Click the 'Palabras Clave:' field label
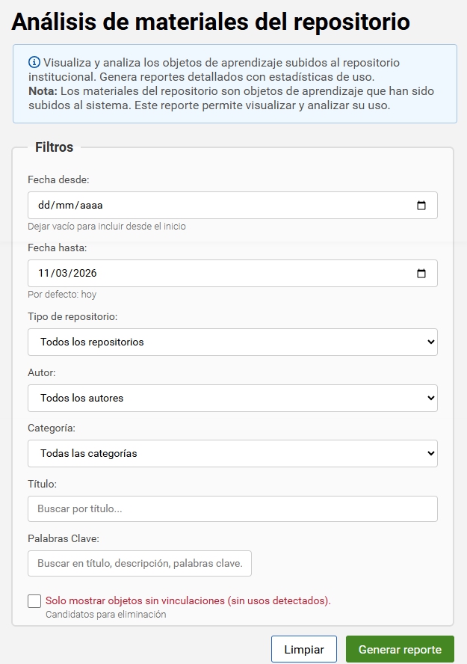The width and height of the screenshot is (467, 664). click(64, 538)
